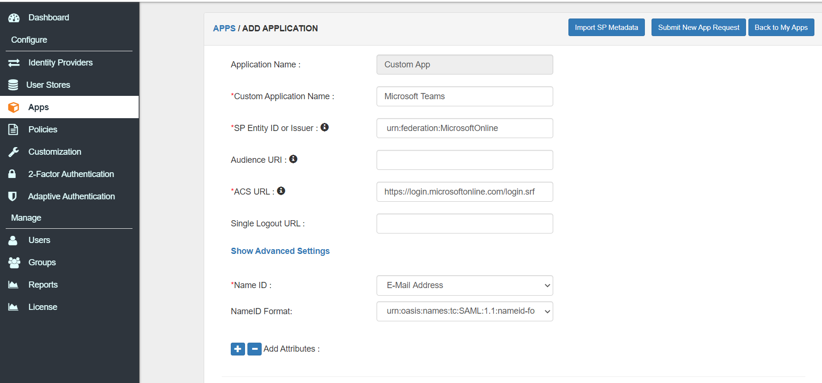The image size is (822, 383).
Task: Open the NameID Format dropdown
Action: [465, 311]
